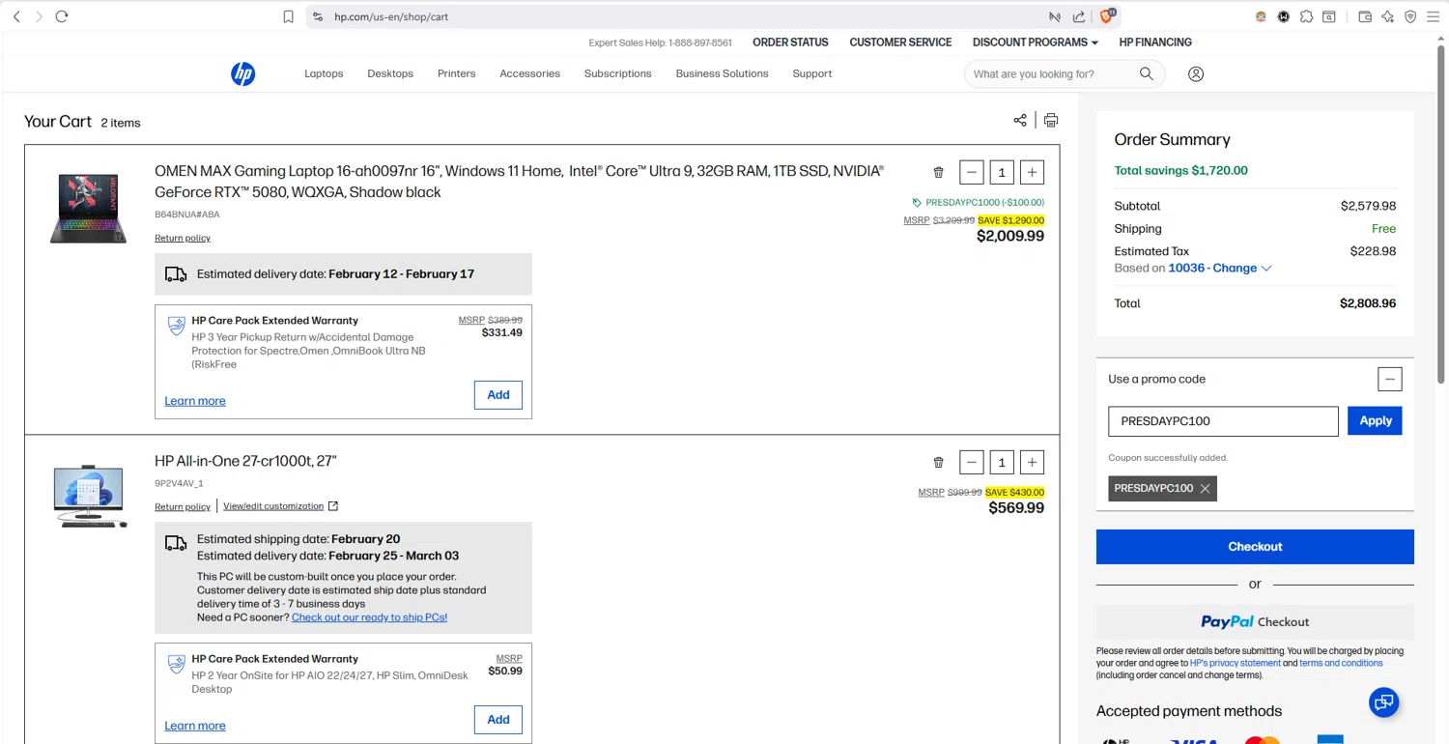1449x744 pixels.
Task: Open the browser hamburger menu
Action: [x=1434, y=16]
